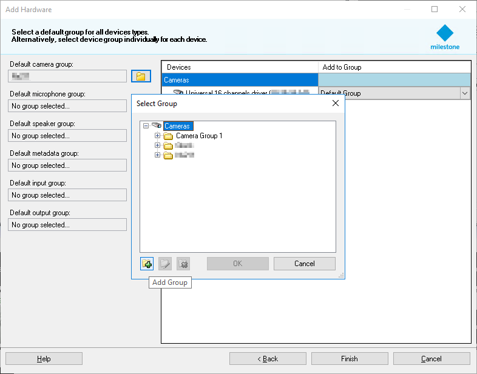Collapse the Cameras root tree node
Image resolution: width=477 pixels, height=374 pixels.
pos(146,126)
